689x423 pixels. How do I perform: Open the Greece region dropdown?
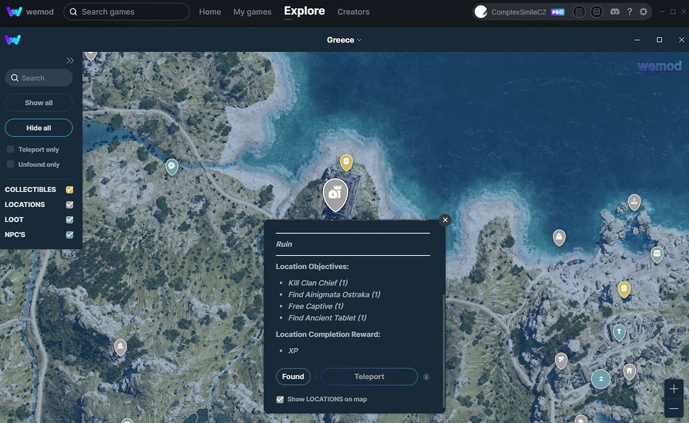coord(344,40)
